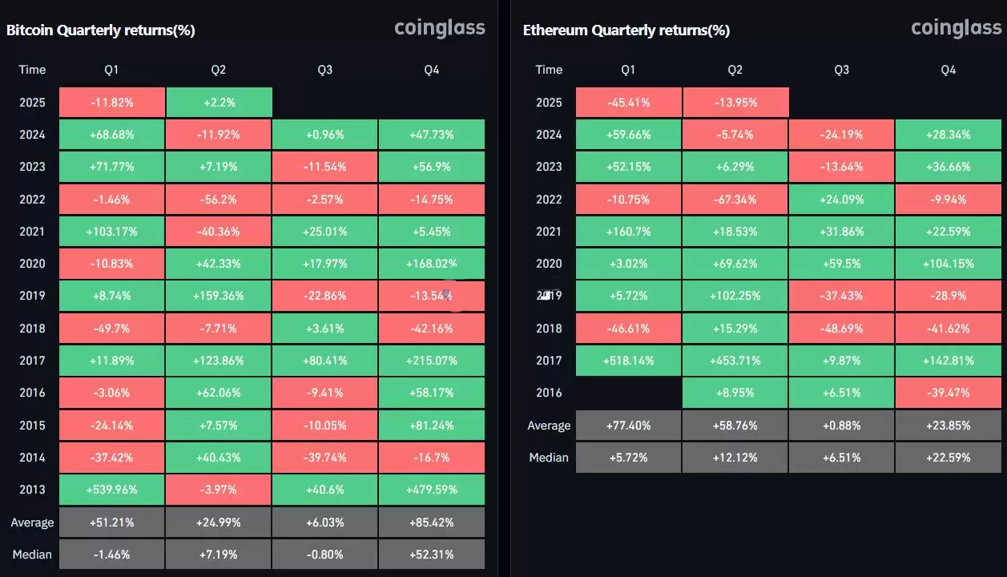Screen dimensions: 1007x577
Task: Click Bitcoin Average Q4 cell +85.42%
Action: point(432,523)
